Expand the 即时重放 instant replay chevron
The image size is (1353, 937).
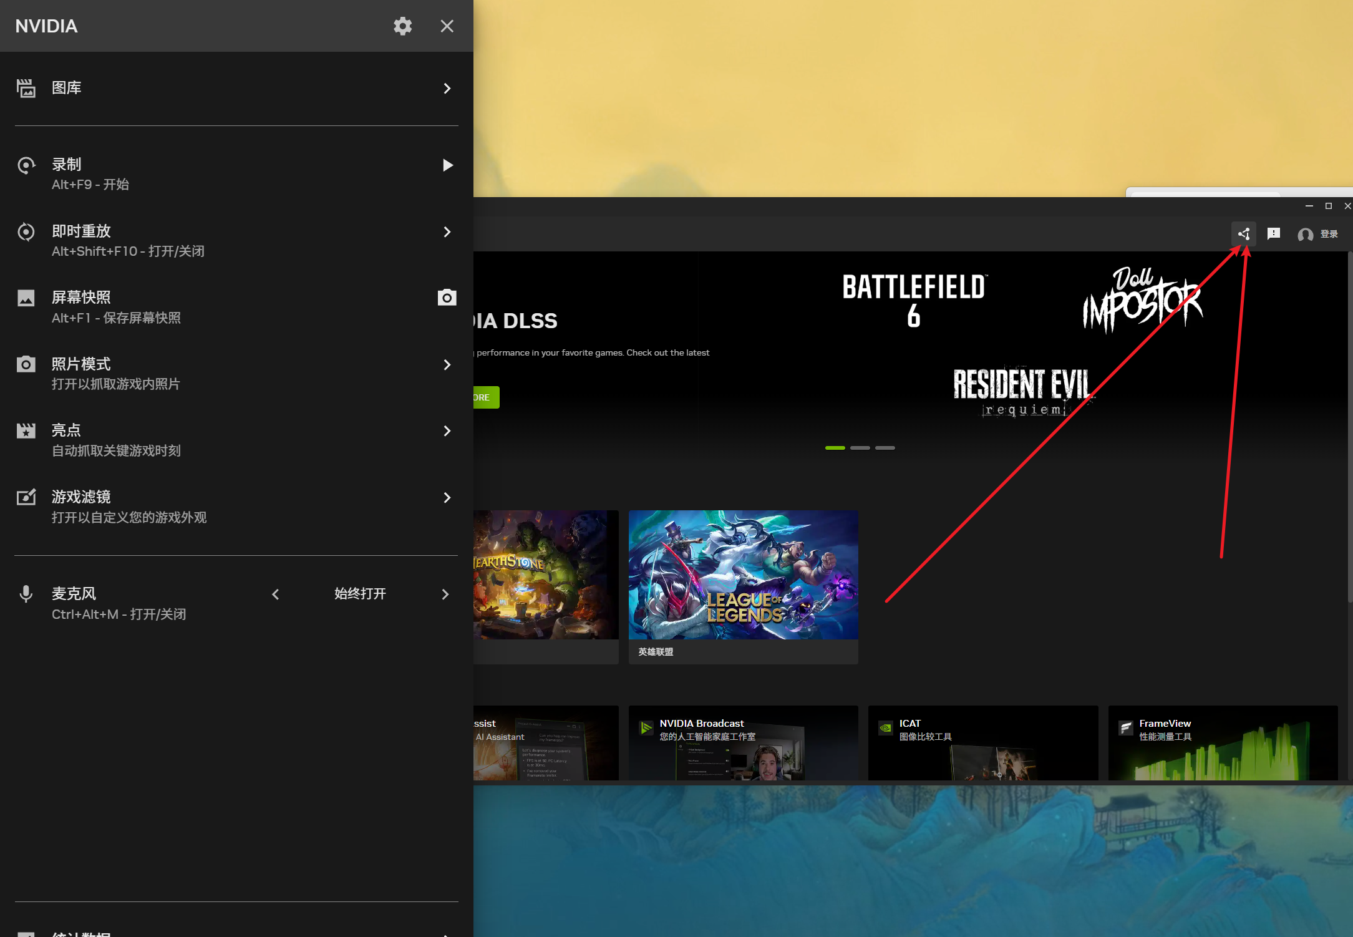pyautogui.click(x=447, y=232)
